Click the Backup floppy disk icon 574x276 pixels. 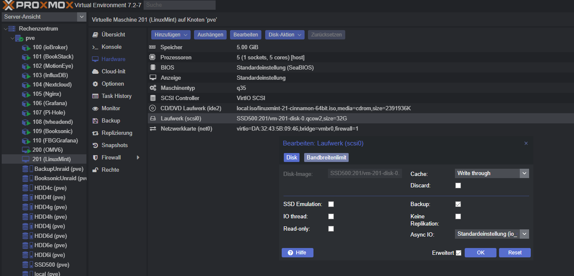pyautogui.click(x=95, y=121)
